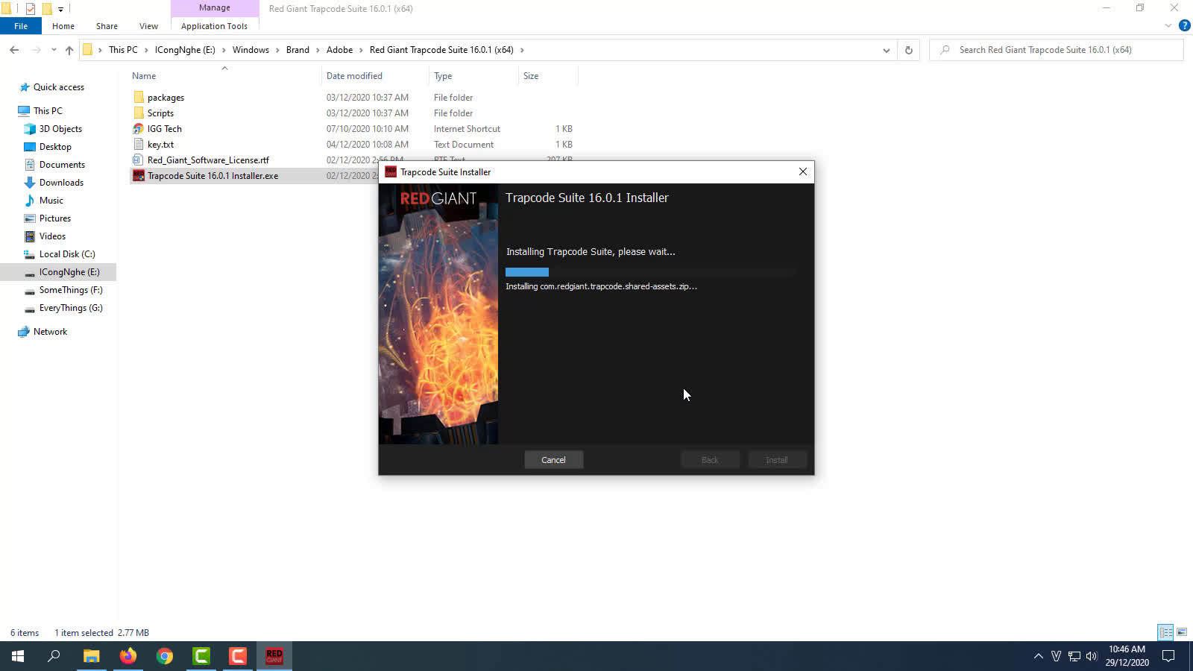Open the Explorer help icon
1193x671 pixels.
click(x=1184, y=25)
